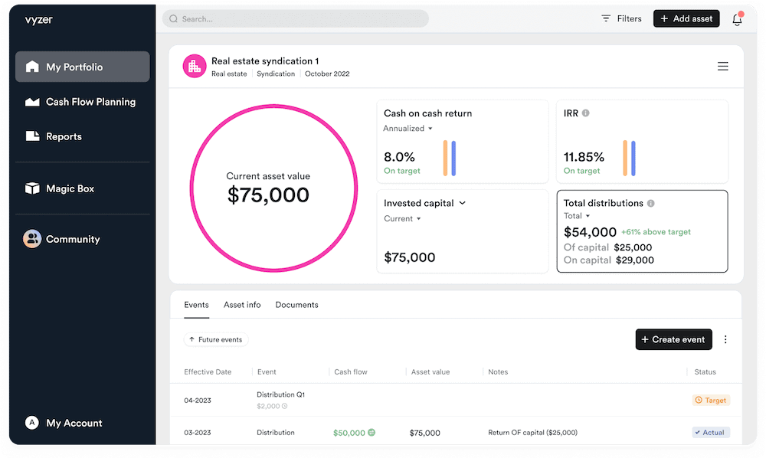
Task: Open the notification bell
Action: coord(736,18)
